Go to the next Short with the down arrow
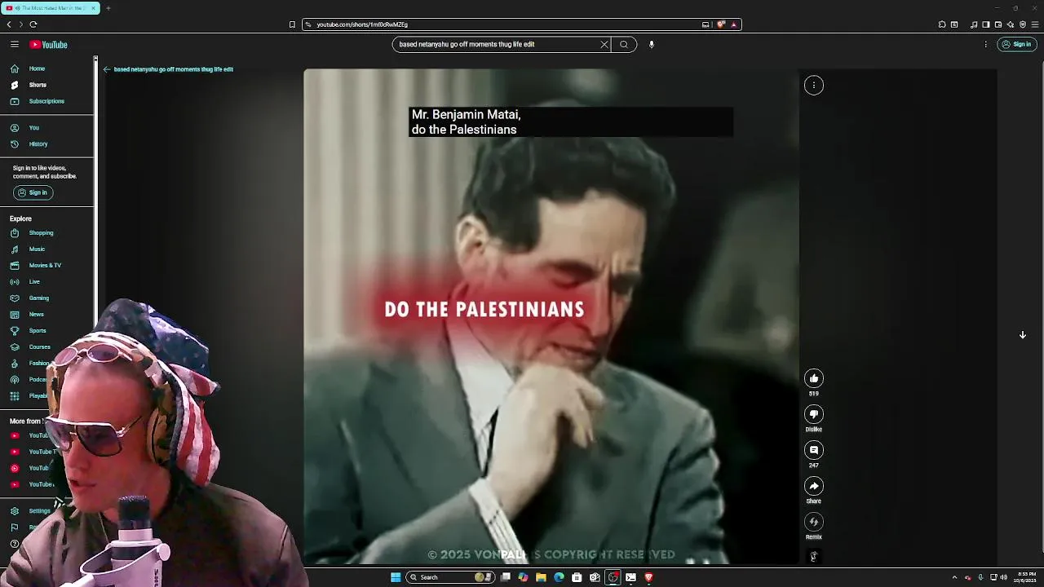The height and width of the screenshot is (587, 1044). (x=1022, y=334)
